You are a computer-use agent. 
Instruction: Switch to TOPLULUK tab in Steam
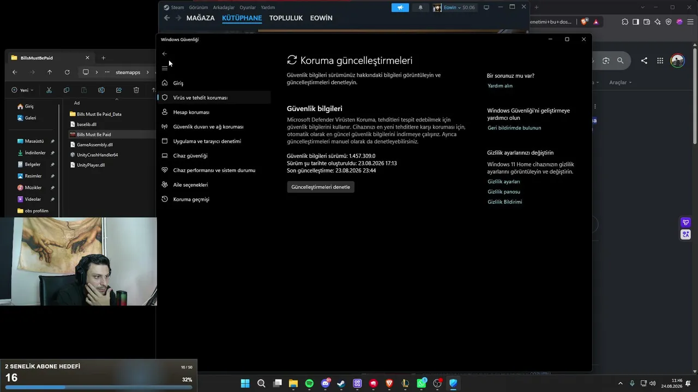point(286,18)
